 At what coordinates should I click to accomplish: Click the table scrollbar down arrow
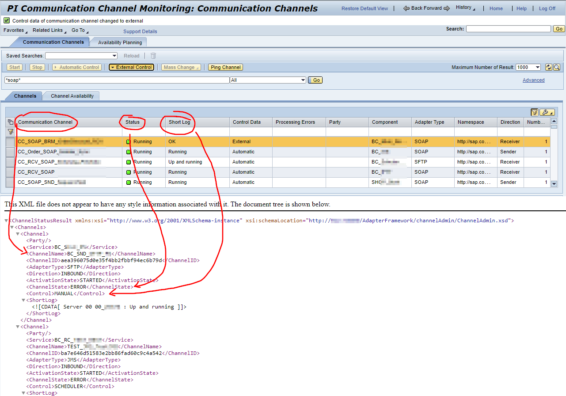pos(554,184)
